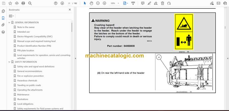
Task: Choose the Selection arrow tool
Action: [x=85, y=3]
